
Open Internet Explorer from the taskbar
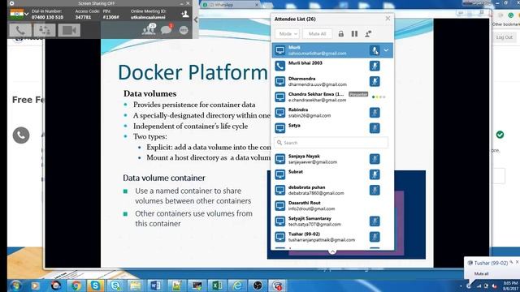(x=237, y=286)
